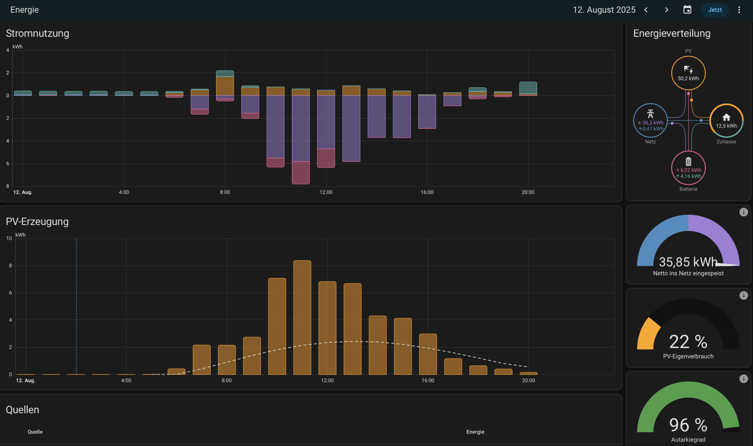Click the 12. August 2025 date label
Screen dimensions: 753x446
click(x=604, y=10)
